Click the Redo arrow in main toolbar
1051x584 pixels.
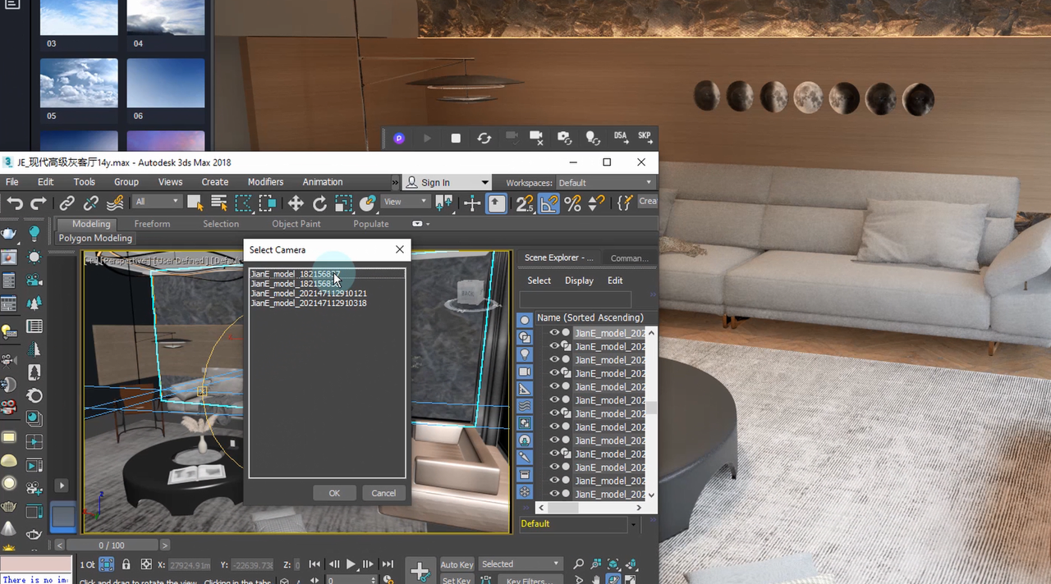pyautogui.click(x=39, y=203)
